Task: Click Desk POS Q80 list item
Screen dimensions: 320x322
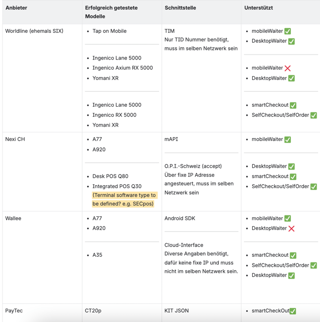Action: (x=110, y=176)
